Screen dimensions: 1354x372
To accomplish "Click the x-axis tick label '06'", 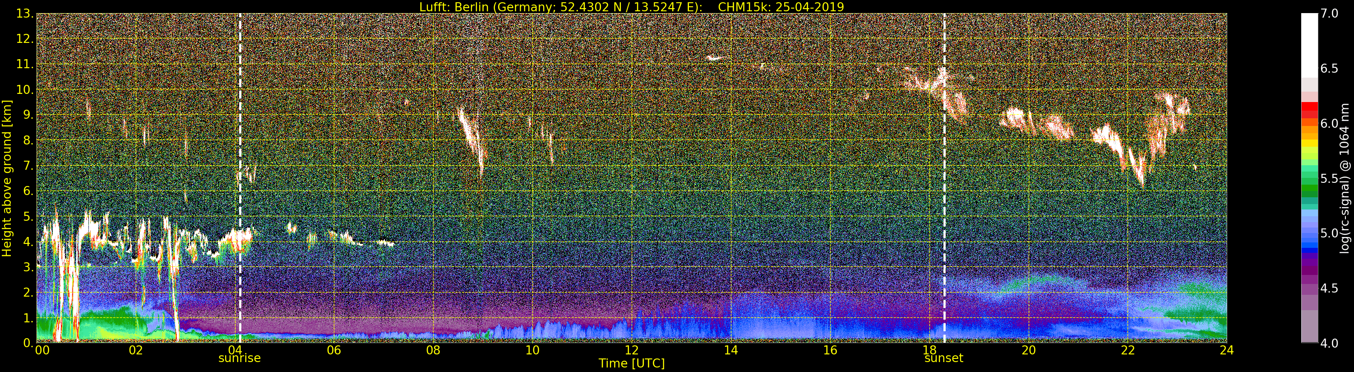I will pyautogui.click(x=334, y=350).
